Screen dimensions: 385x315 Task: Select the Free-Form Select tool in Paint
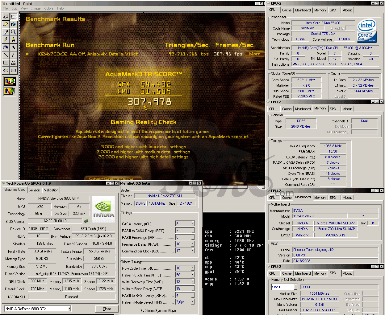6,17
